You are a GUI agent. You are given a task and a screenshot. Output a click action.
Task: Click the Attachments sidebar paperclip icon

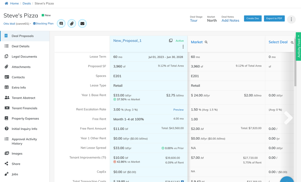(6, 67)
